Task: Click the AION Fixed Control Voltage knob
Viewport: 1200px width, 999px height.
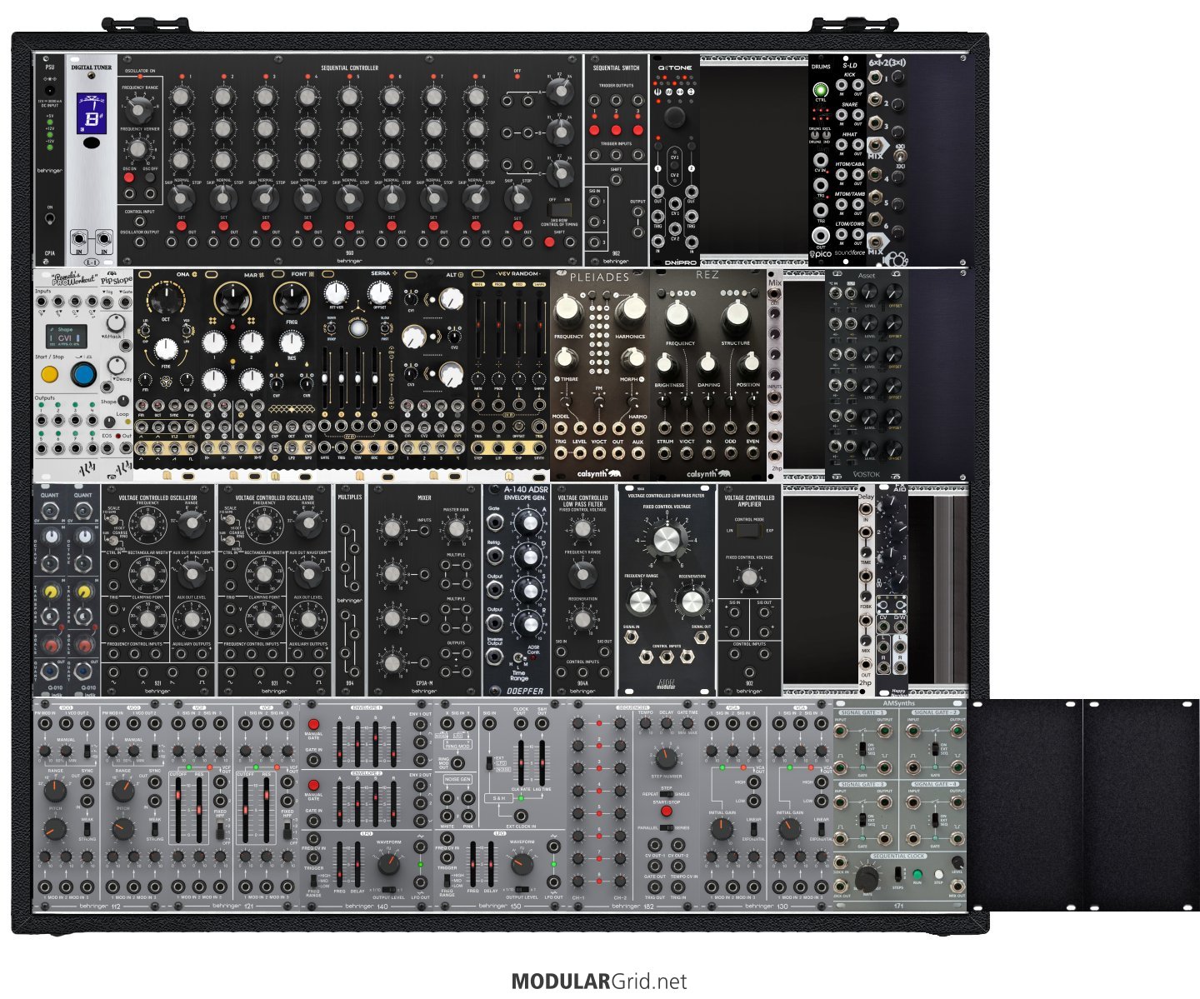Action: (x=666, y=539)
